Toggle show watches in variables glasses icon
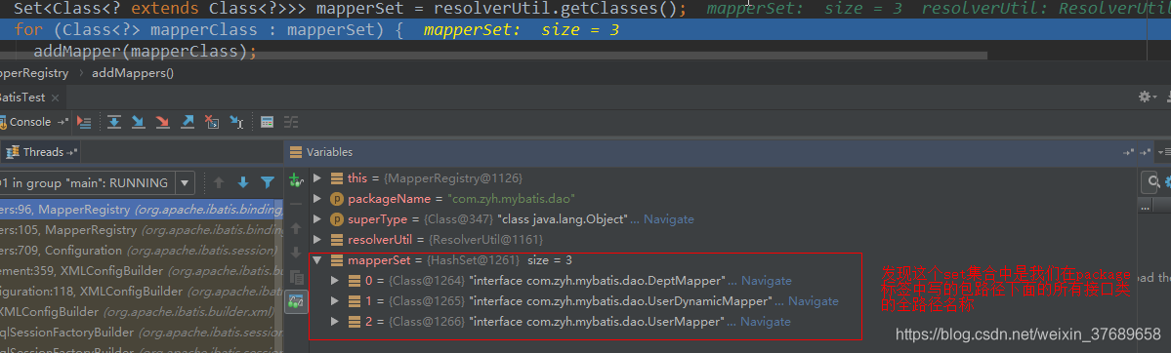This screenshot has height=353, width=1171. click(297, 302)
